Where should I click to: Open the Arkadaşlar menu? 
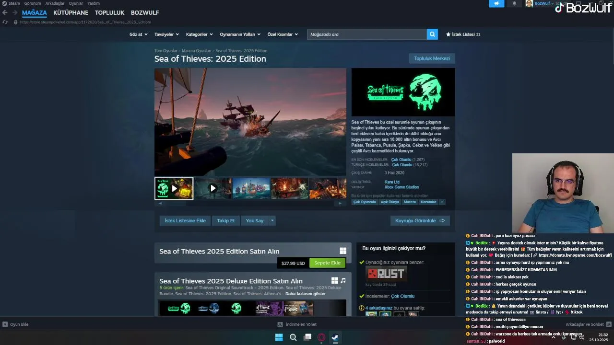point(55,3)
